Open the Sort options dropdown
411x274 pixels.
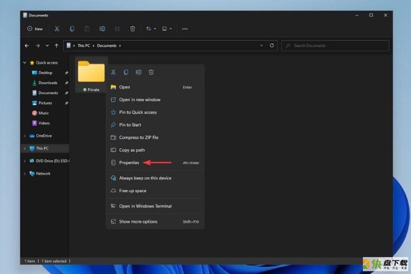click(151, 29)
